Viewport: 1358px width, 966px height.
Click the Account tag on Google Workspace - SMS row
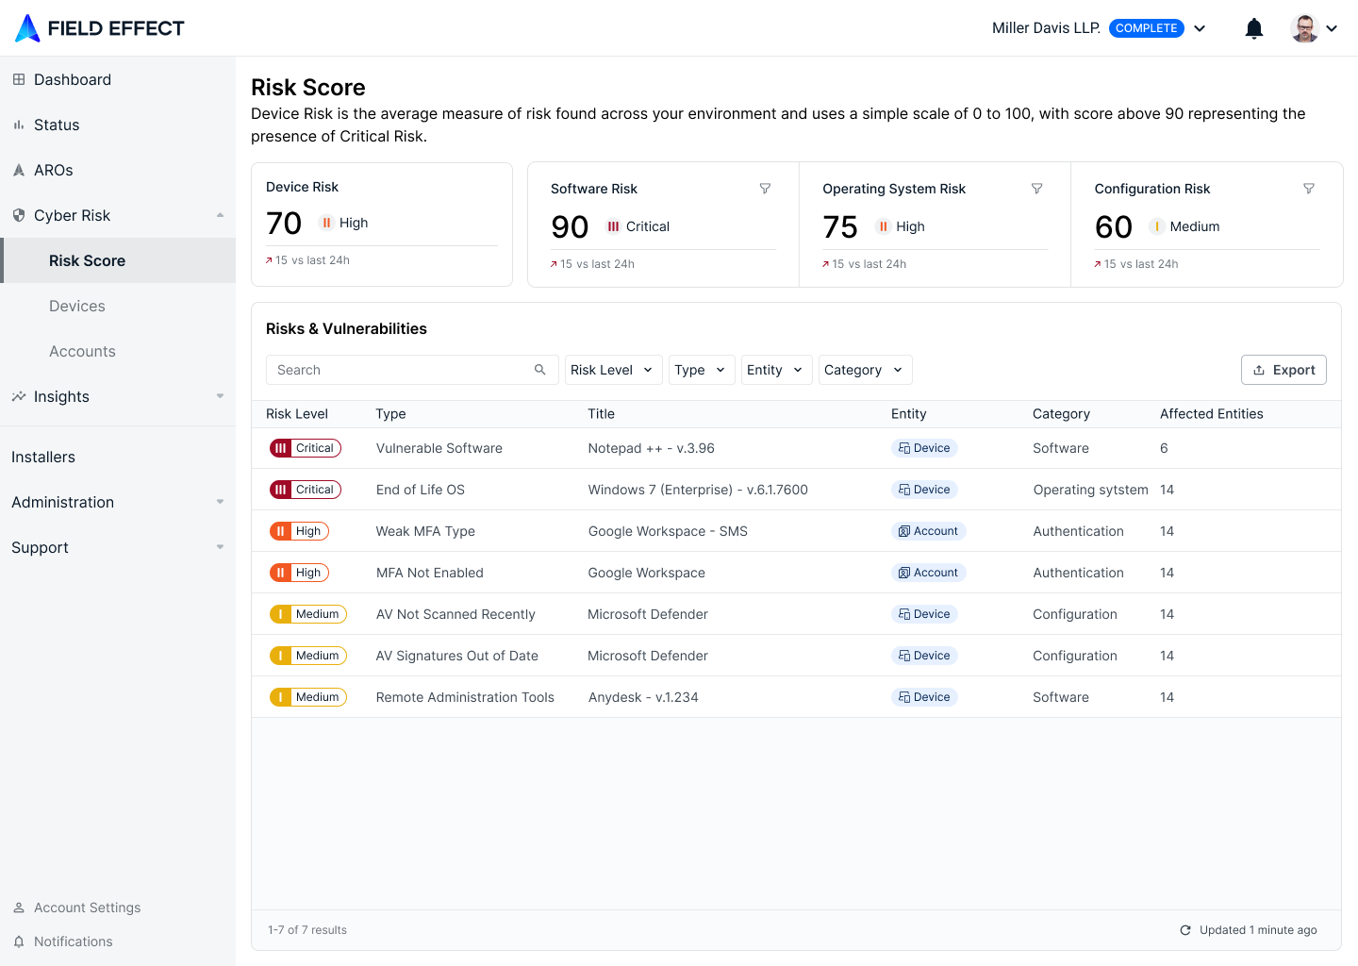928,531
